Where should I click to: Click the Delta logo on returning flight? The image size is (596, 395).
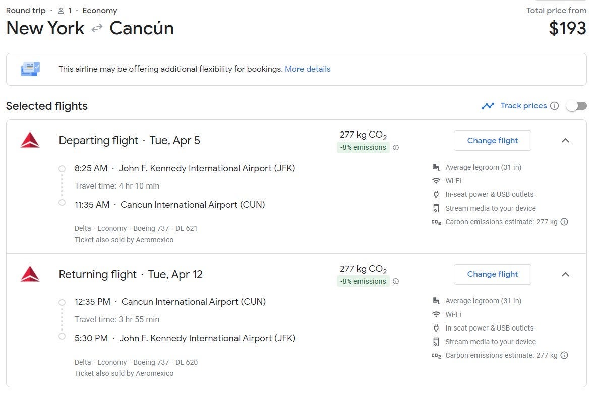point(30,274)
